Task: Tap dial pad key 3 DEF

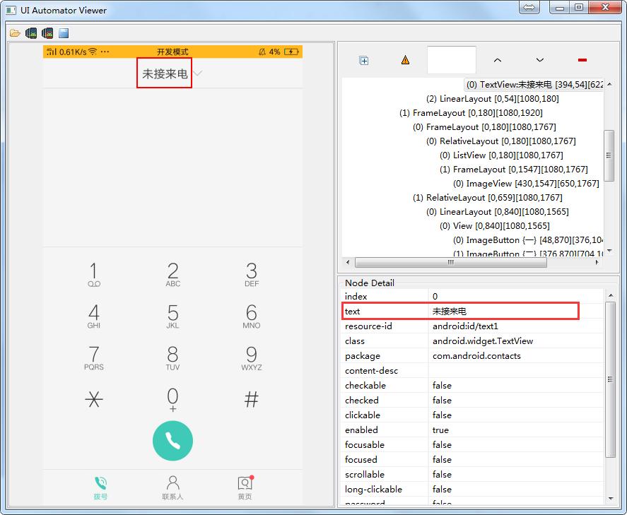Action: [x=252, y=275]
